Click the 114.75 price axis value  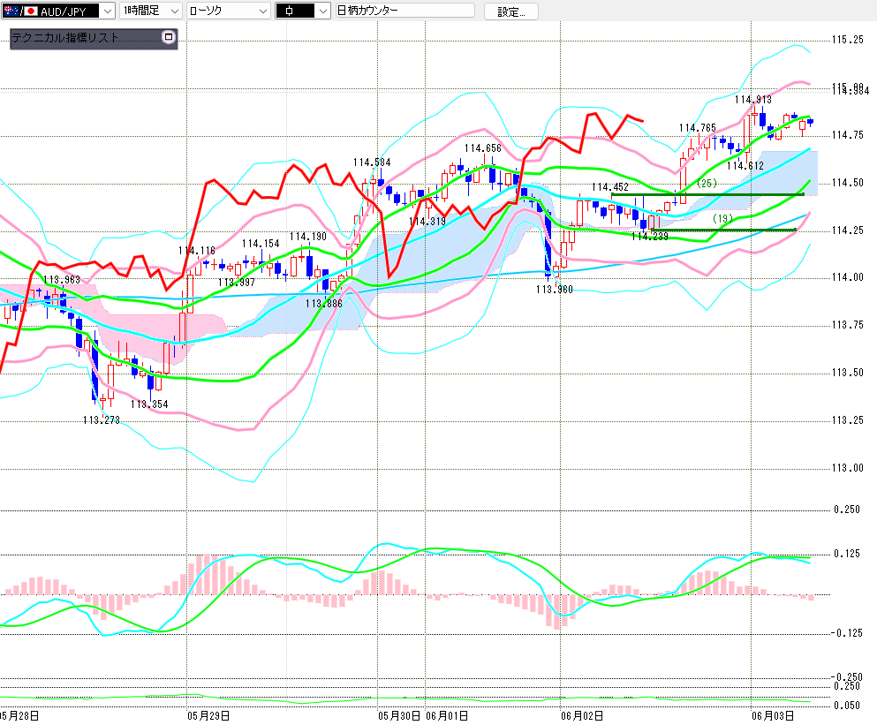847,135
